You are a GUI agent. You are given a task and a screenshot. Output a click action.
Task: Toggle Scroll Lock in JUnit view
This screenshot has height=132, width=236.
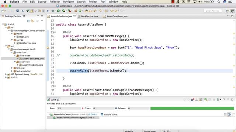click(x=201, y=100)
